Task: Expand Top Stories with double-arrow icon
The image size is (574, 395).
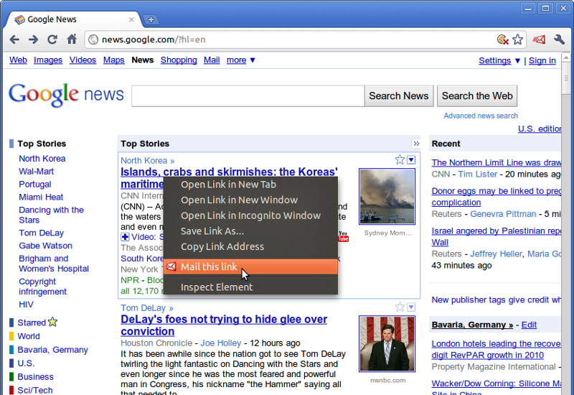Action: click(416, 144)
